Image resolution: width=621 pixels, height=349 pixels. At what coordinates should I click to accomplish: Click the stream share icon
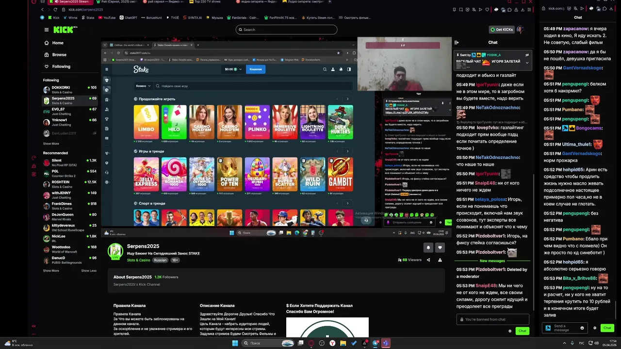click(428, 260)
